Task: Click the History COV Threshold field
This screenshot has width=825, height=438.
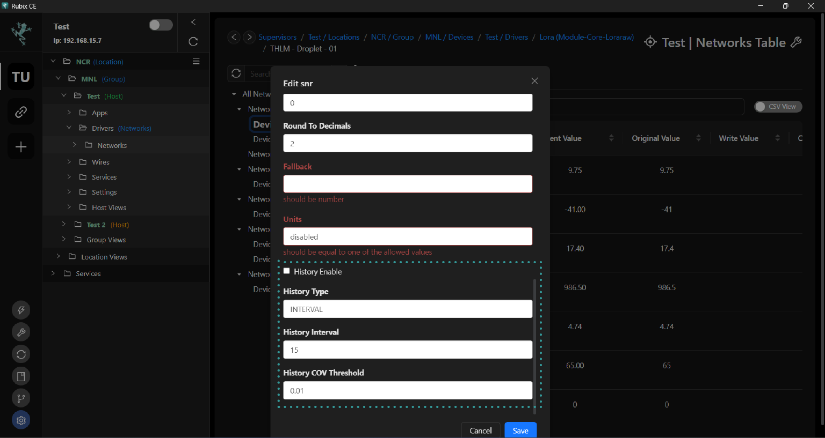Action: click(x=408, y=391)
